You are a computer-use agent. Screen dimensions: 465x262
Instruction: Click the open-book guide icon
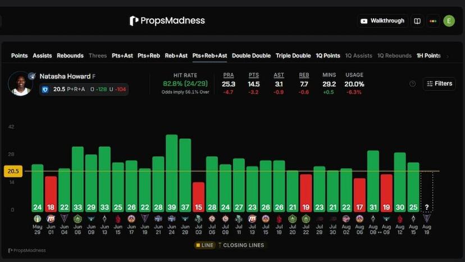(x=417, y=21)
